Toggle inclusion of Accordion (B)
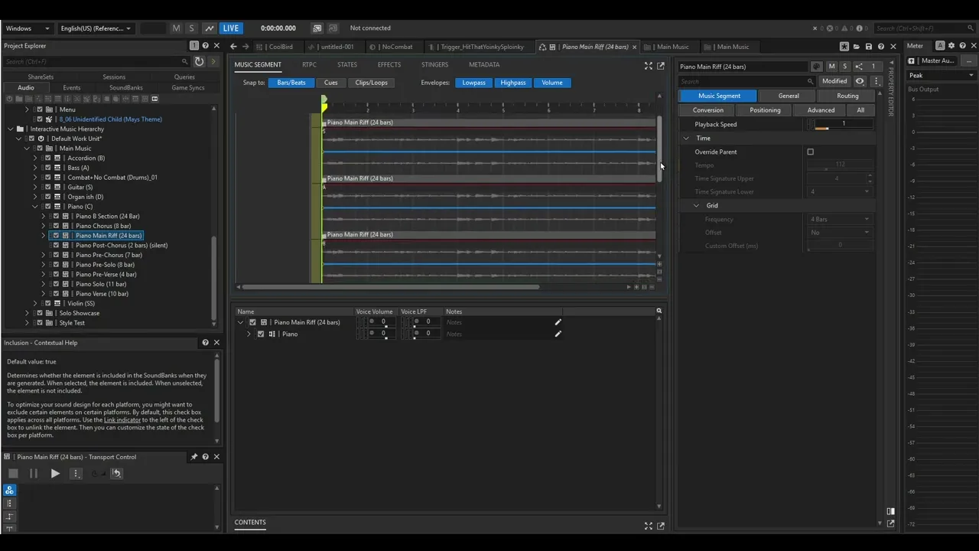 click(x=47, y=158)
